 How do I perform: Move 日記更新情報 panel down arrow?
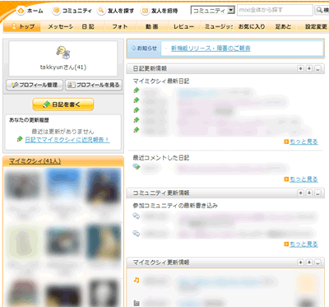tap(309, 68)
